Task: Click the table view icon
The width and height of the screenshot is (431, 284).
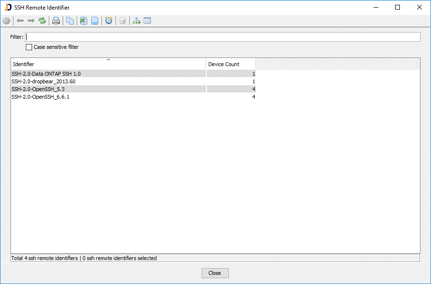Action: [x=147, y=21]
